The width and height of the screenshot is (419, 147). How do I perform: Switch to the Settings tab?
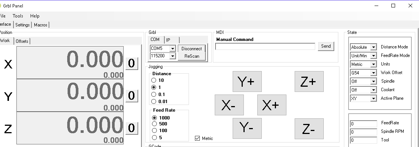[22, 25]
